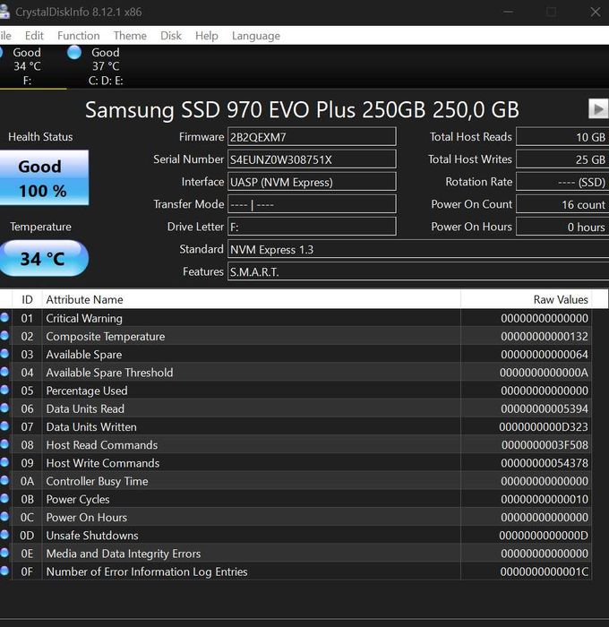The width and height of the screenshot is (609, 627).
Task: Click status dot of Available Spare Threshold row
Action: 4,372
